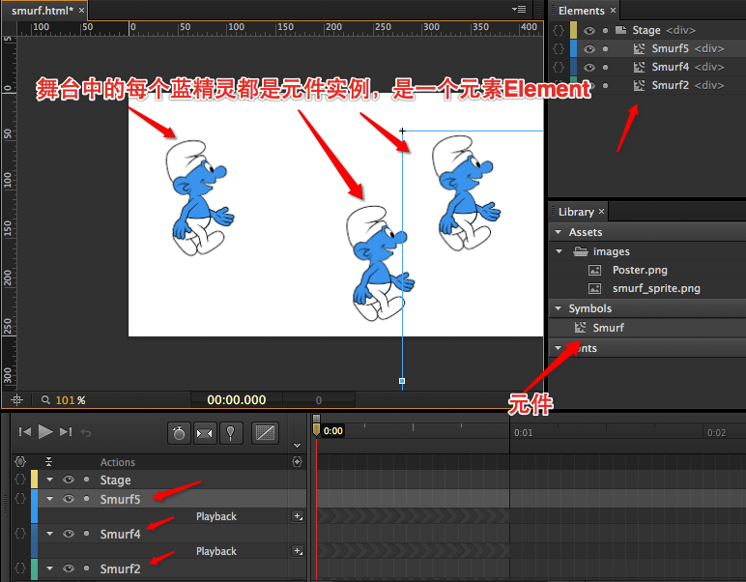Close the Elements panel tab
The width and height of the screenshot is (746, 582).
[x=613, y=10]
